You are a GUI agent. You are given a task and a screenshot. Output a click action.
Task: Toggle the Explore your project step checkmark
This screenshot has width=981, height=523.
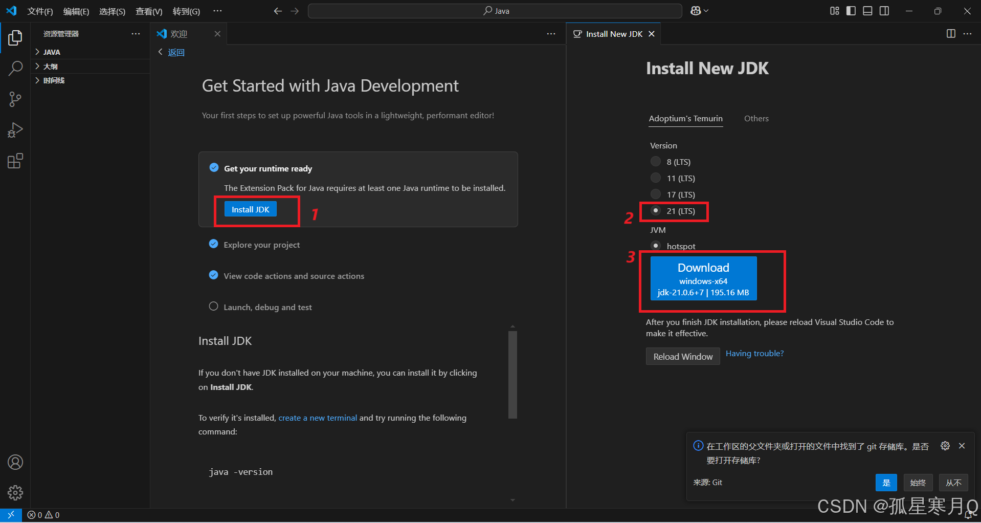click(214, 244)
